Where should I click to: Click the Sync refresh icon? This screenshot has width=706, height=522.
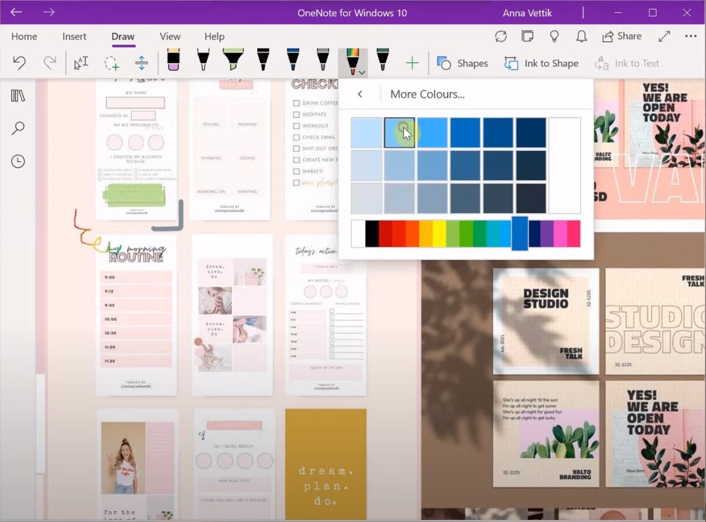pyautogui.click(x=501, y=36)
